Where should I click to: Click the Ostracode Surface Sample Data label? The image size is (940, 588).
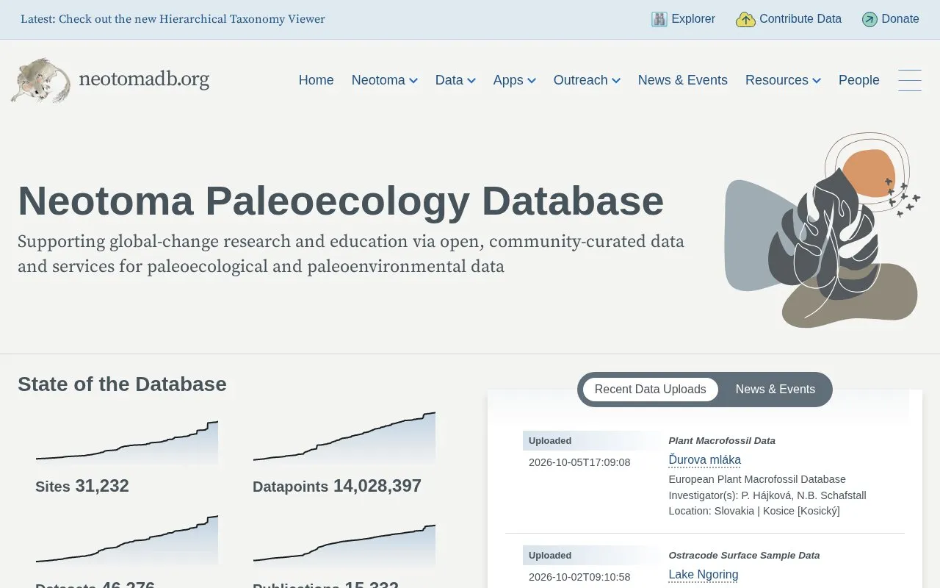(x=744, y=556)
